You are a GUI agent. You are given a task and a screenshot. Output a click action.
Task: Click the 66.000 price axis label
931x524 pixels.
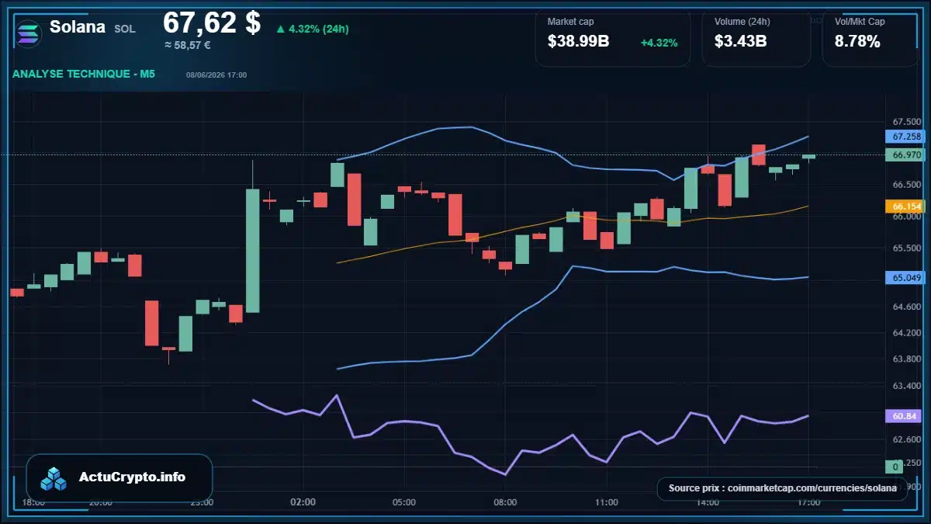907,217
